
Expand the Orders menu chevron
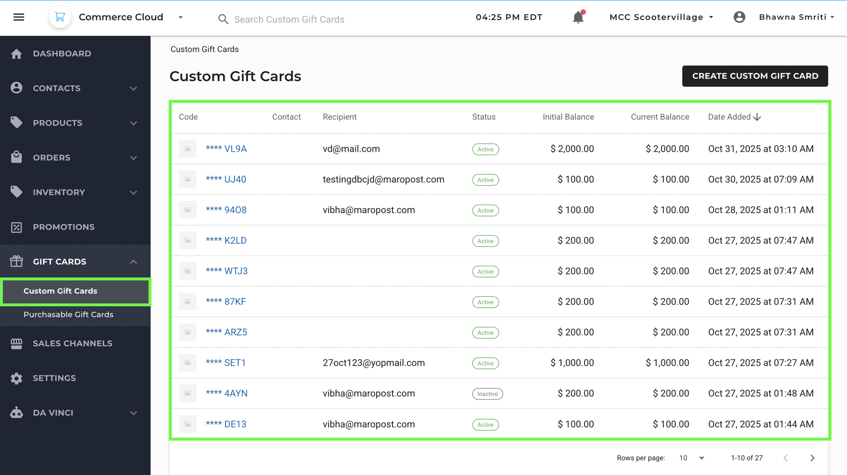pyautogui.click(x=134, y=158)
